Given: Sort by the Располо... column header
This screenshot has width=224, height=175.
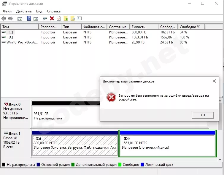Looking at the screenshot, I should point(50,27).
